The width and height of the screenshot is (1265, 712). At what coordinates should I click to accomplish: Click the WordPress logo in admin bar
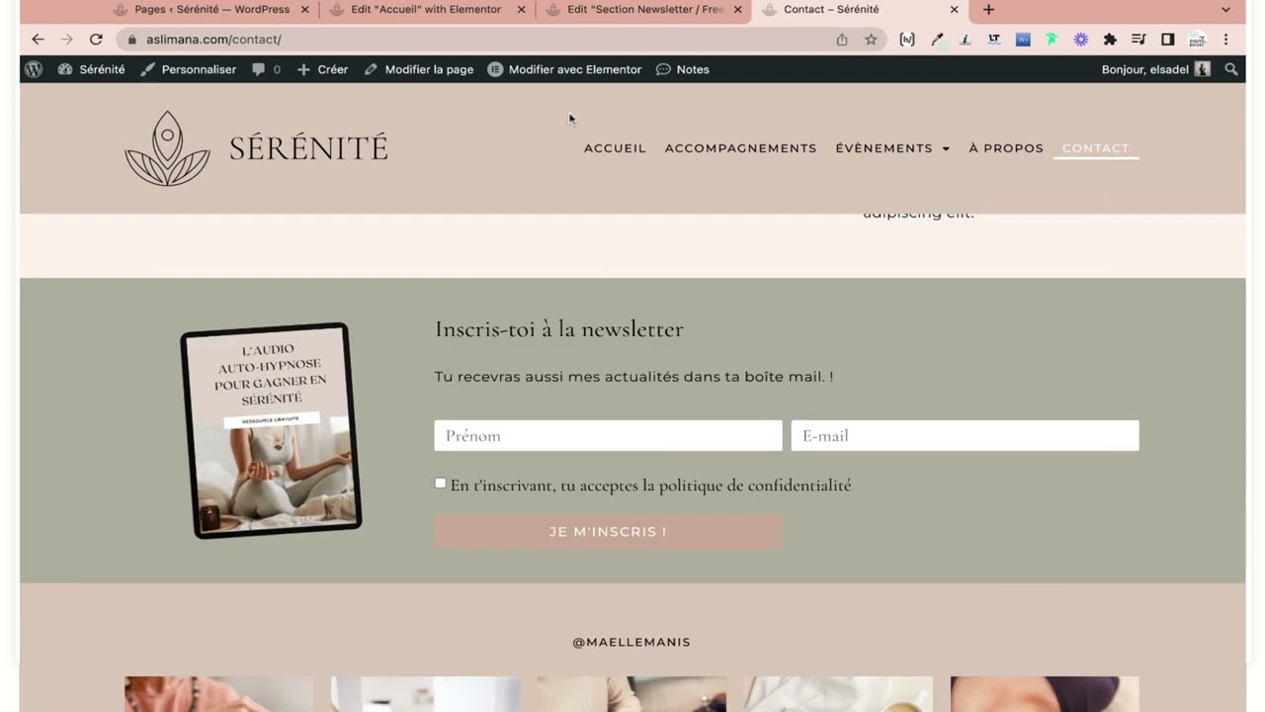tap(34, 69)
